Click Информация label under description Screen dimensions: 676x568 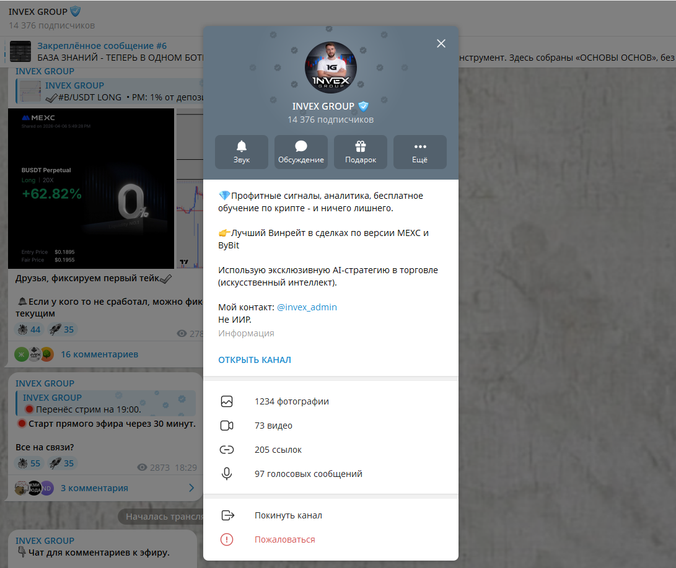click(x=246, y=334)
